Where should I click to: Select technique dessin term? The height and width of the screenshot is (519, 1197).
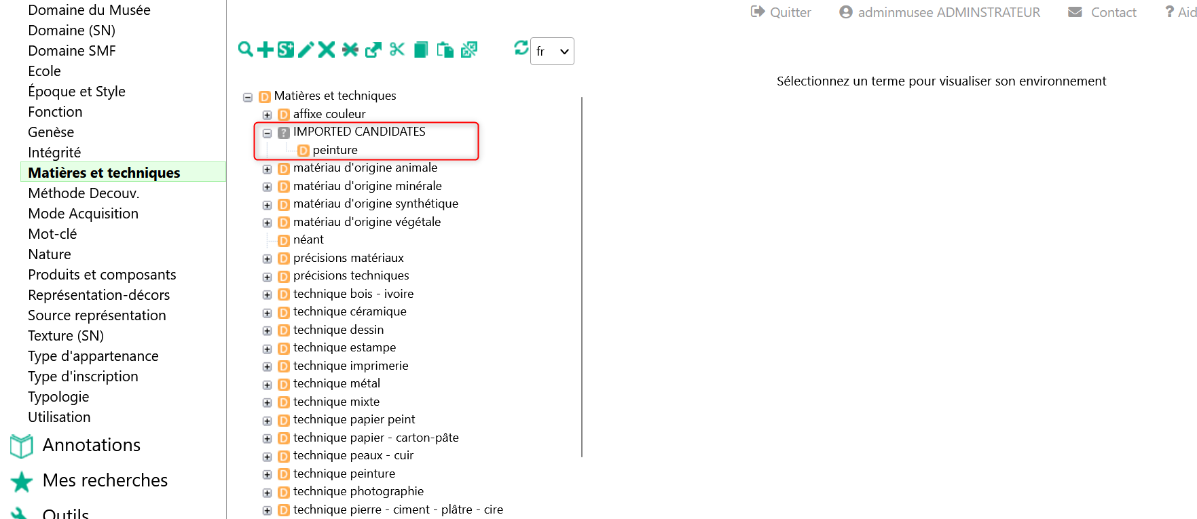[x=338, y=330]
